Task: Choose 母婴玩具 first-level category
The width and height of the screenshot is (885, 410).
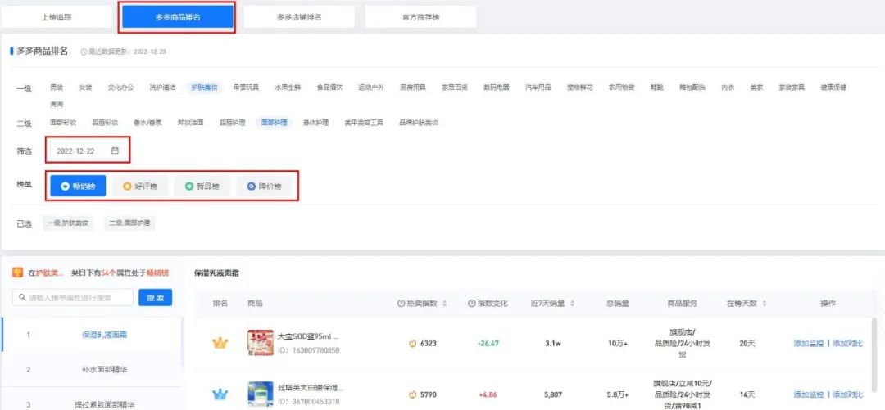Action: click(246, 88)
